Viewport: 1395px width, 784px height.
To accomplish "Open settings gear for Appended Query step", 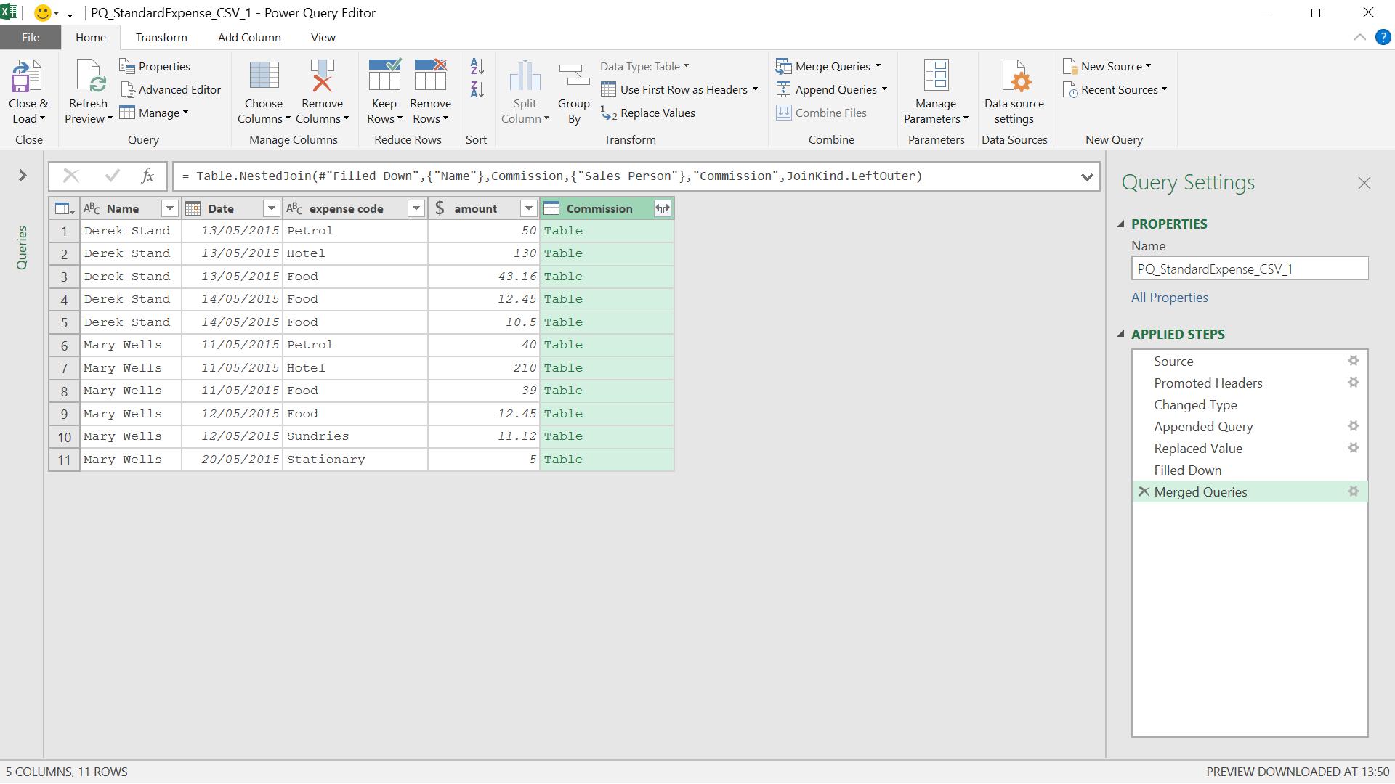I will (x=1353, y=427).
